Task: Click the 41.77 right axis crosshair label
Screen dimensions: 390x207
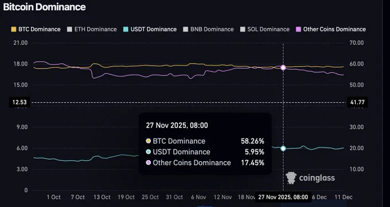Action: point(357,102)
